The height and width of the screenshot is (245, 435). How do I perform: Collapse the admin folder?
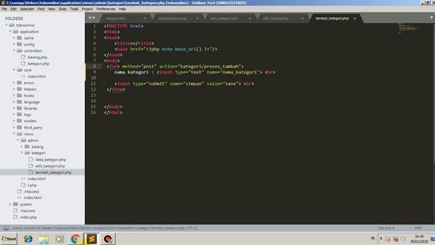pyautogui.click(x=18, y=140)
